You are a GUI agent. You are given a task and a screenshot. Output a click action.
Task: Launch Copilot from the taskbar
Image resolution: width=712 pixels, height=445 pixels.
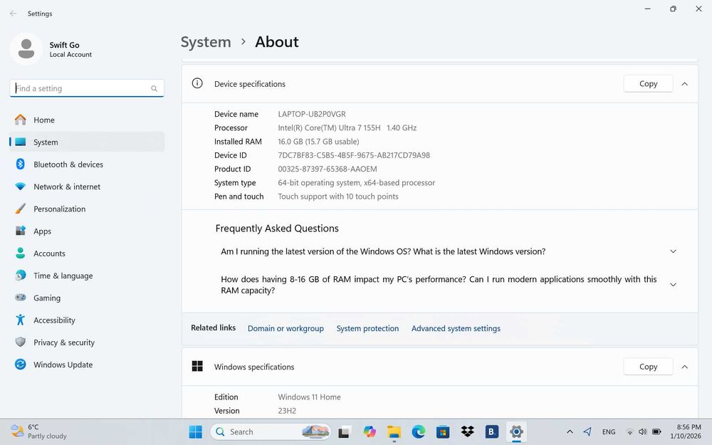pyautogui.click(x=370, y=432)
